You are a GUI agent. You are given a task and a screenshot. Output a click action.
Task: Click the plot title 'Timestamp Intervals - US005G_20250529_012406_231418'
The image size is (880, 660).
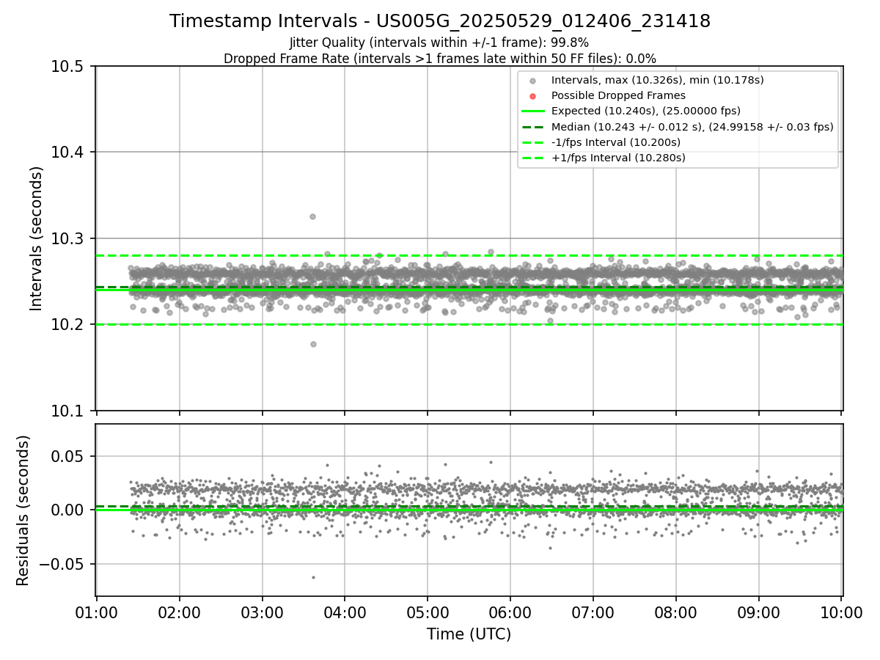(x=440, y=21)
